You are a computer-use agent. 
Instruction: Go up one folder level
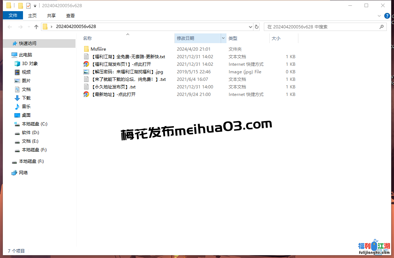pos(36,27)
